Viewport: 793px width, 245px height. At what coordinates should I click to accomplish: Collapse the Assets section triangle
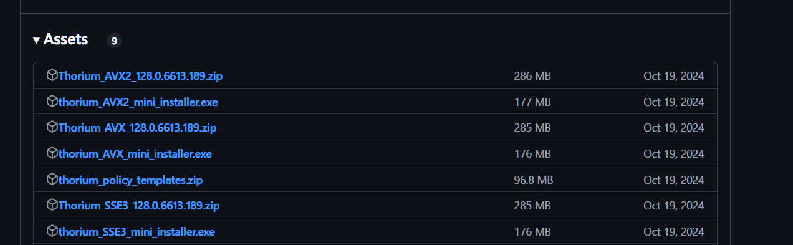pyautogui.click(x=36, y=41)
